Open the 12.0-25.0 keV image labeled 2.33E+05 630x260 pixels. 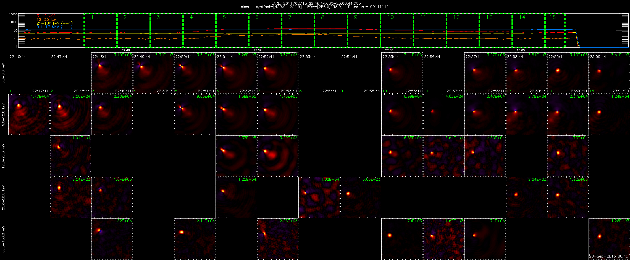[236, 156]
